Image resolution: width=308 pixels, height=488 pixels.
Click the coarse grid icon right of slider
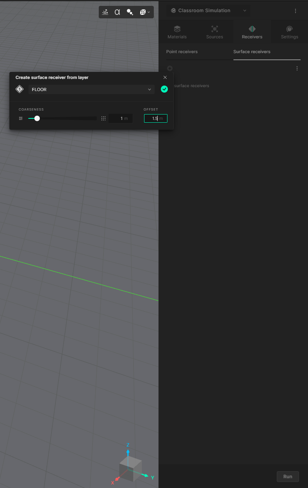click(103, 118)
